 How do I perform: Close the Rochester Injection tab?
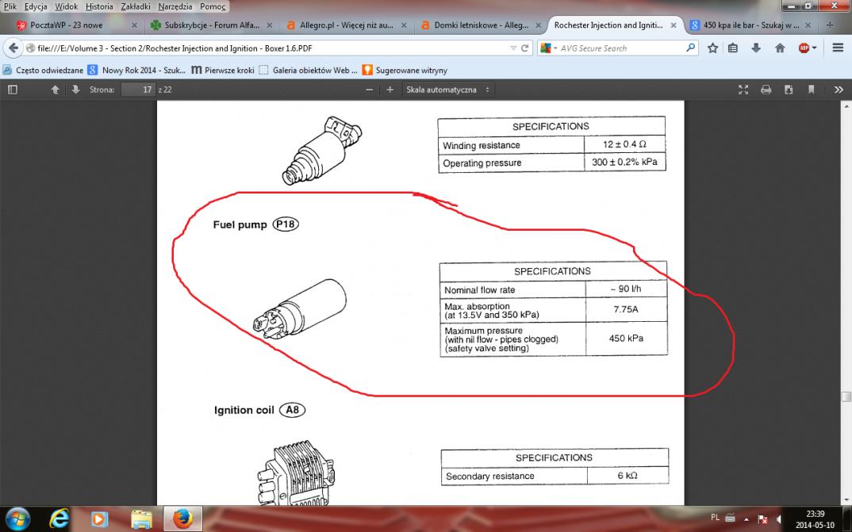pos(674,25)
